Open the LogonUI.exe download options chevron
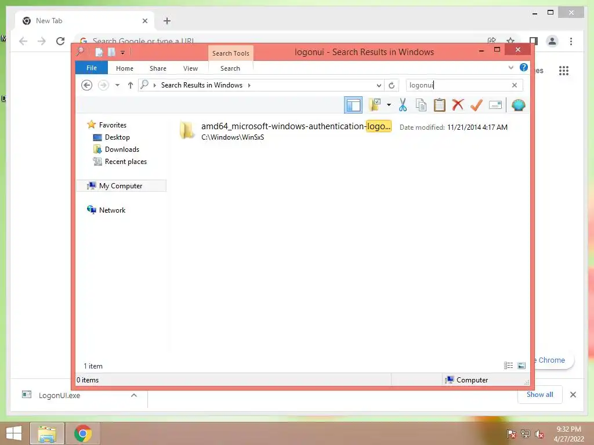This screenshot has height=445, width=594. point(134,395)
